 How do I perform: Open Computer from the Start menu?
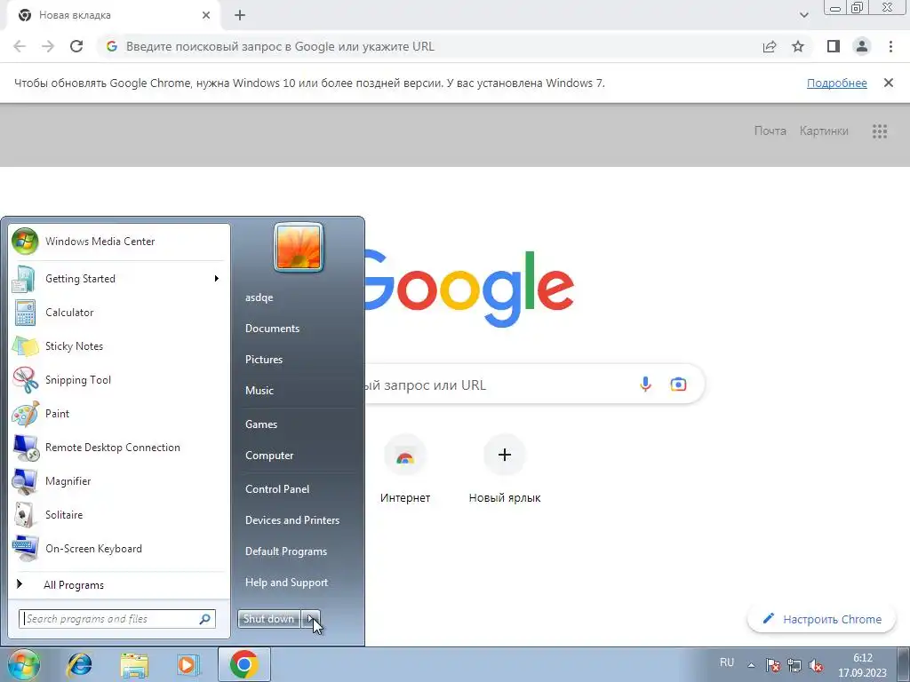(x=299, y=456)
